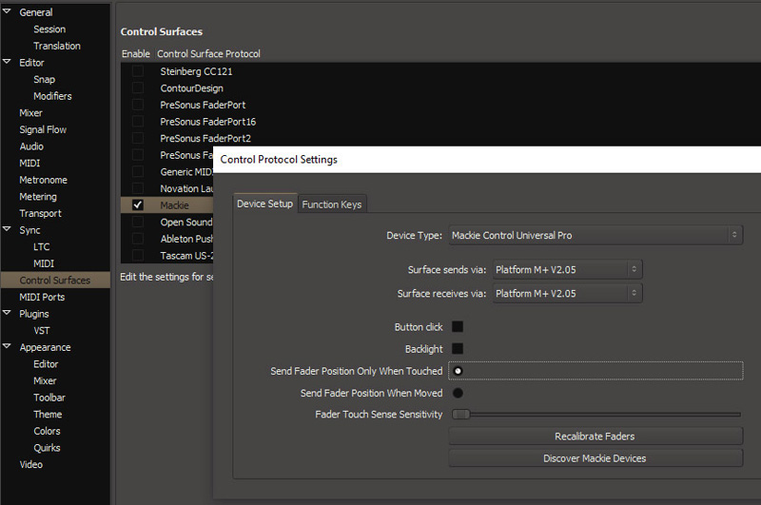Enable the PreSonus FaderPort16 checkbox
Screen dimensions: 761x505
click(x=138, y=122)
